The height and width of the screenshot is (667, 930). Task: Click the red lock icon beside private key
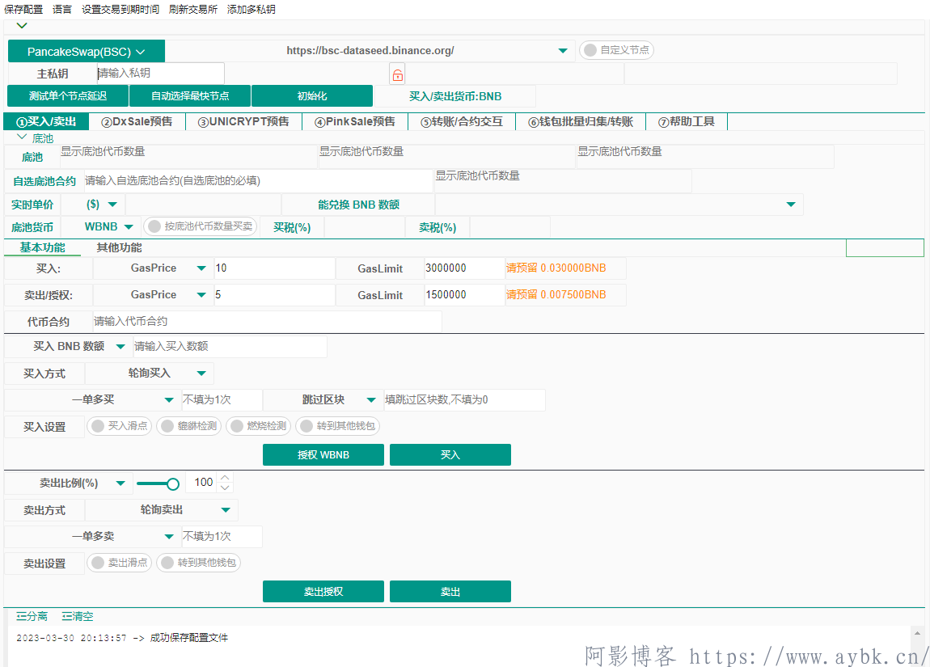397,74
